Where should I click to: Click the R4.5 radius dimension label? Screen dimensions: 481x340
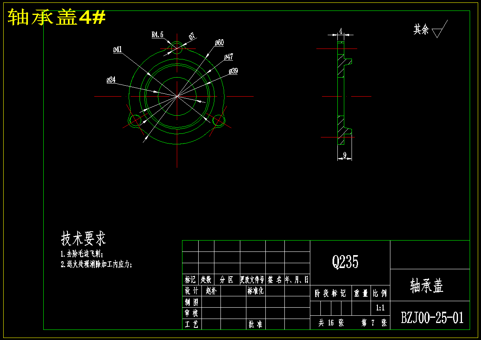pyautogui.click(x=157, y=34)
